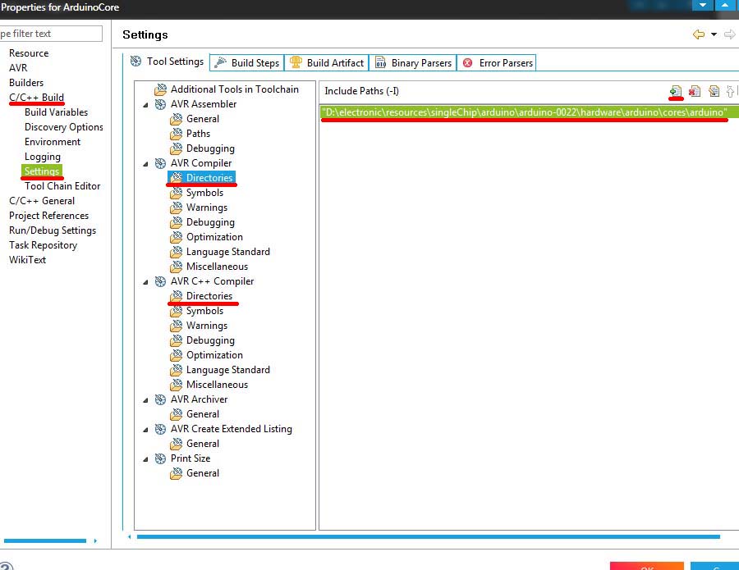Click the sidebar horizontal scrollbar
Image resolution: width=739 pixels, height=570 pixels.
click(x=45, y=540)
